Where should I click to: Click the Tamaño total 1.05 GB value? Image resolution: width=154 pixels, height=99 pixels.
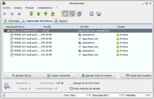pos(59,83)
